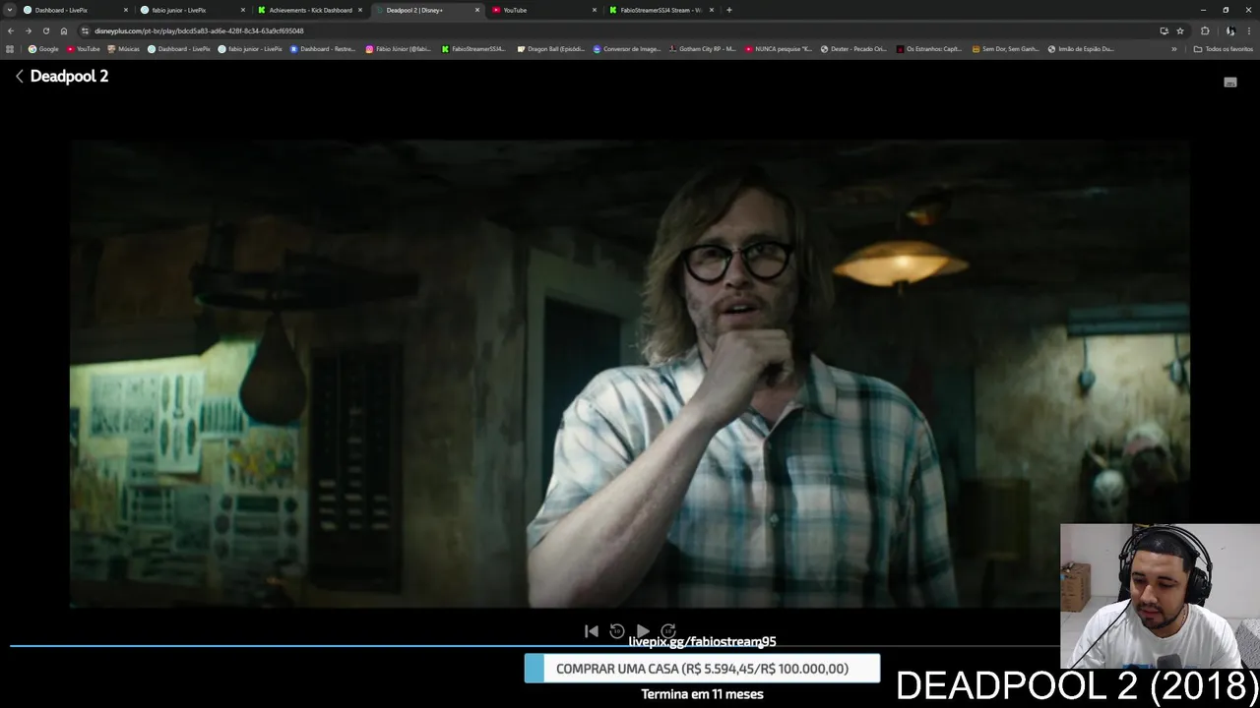This screenshot has width=1260, height=708.
Task: Open the Dexter - Pecado Ori... bookmark
Action: coord(854,49)
